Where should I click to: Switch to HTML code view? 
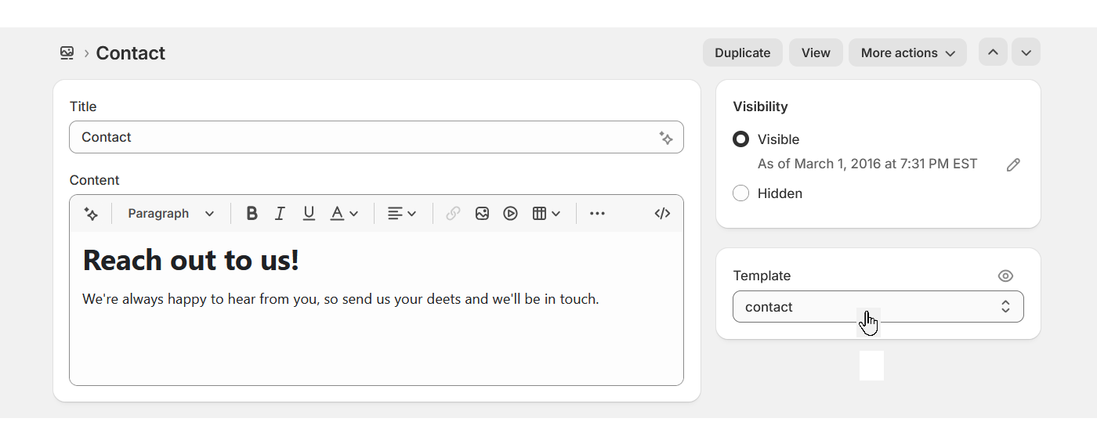[x=662, y=214]
